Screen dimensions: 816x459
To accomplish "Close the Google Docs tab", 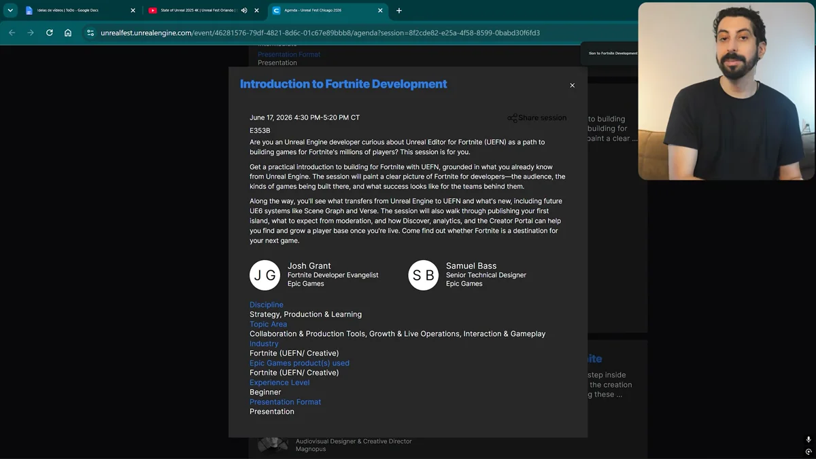I will point(133,10).
